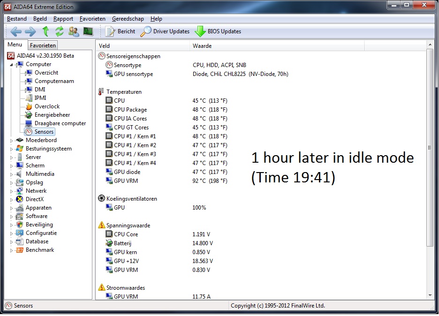Click the Benchmark orange icon
Image resolution: width=439 pixels, height=316 pixels.
20,250
